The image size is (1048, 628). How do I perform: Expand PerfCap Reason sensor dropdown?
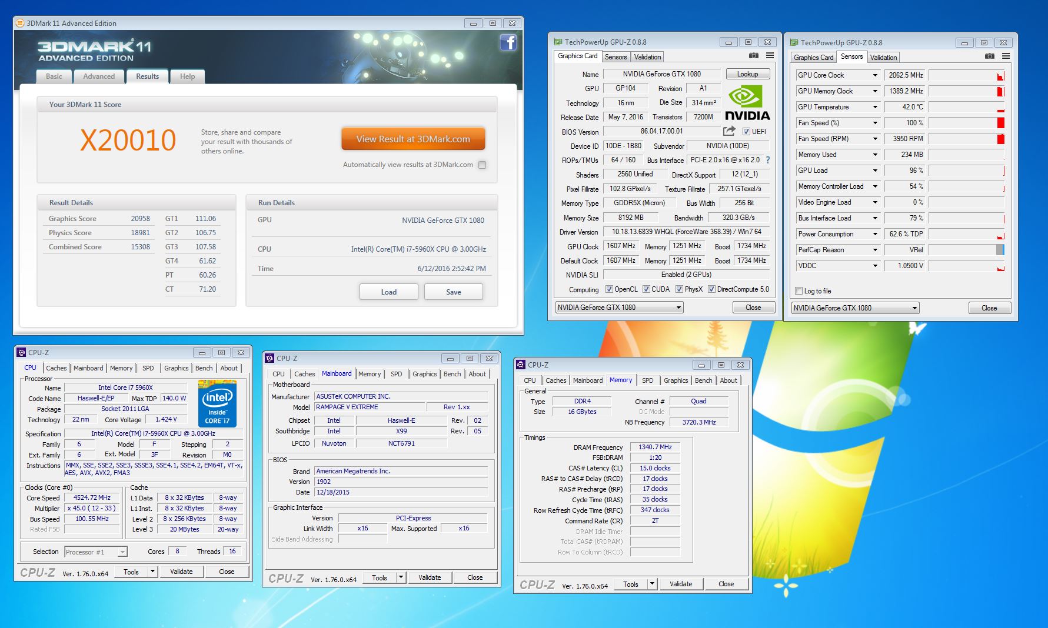point(875,250)
